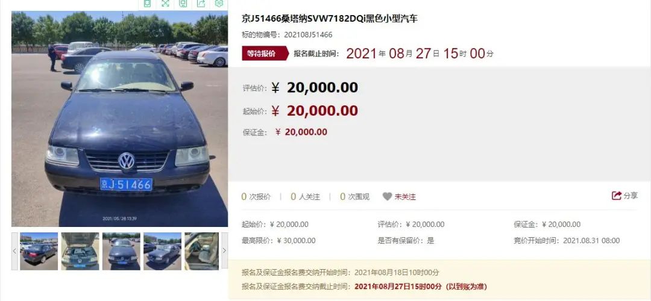This screenshot has width=651, height=301.
Task: Click the listing title 京J51466桑塔纳
Action: [330, 19]
